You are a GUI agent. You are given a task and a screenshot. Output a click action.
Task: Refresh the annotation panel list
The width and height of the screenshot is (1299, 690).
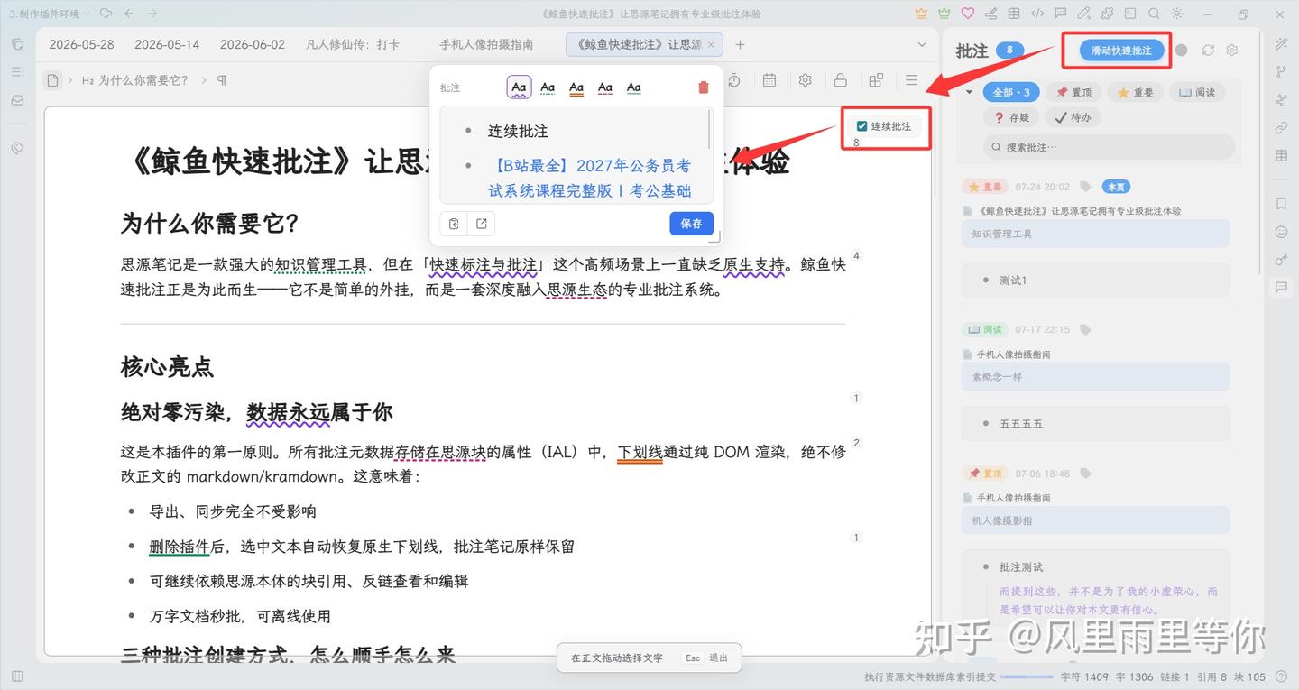1208,51
